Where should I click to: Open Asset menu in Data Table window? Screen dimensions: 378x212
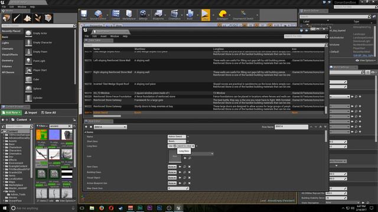click(103, 37)
